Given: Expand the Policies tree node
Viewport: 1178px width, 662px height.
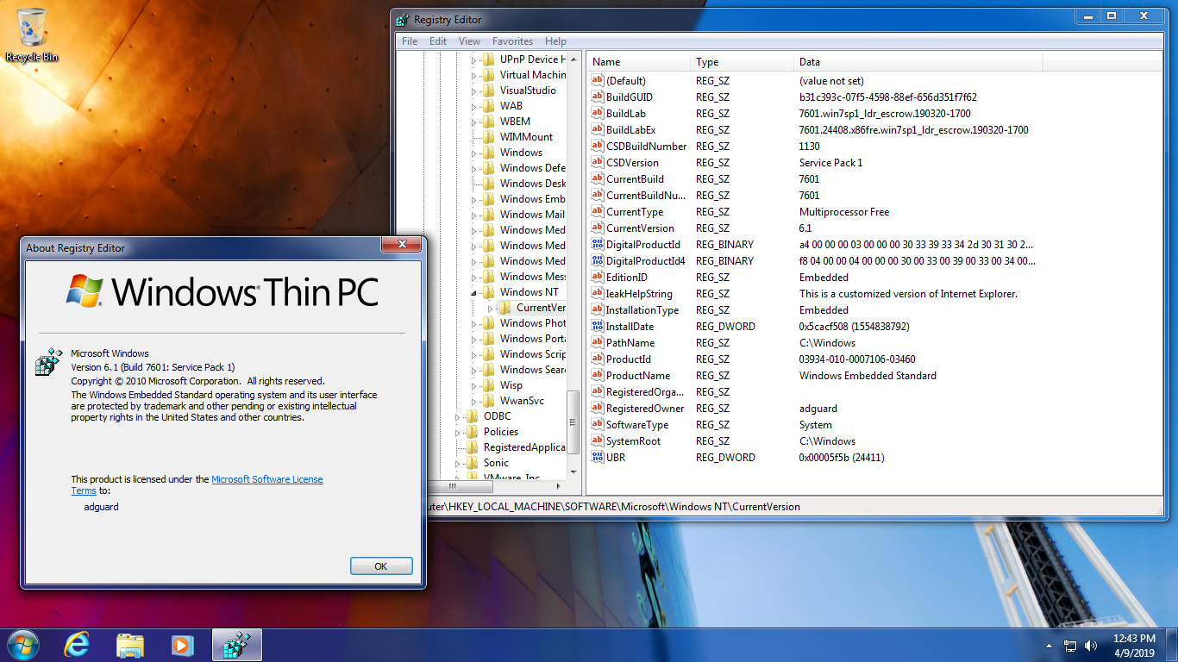Looking at the screenshot, I should pos(460,432).
